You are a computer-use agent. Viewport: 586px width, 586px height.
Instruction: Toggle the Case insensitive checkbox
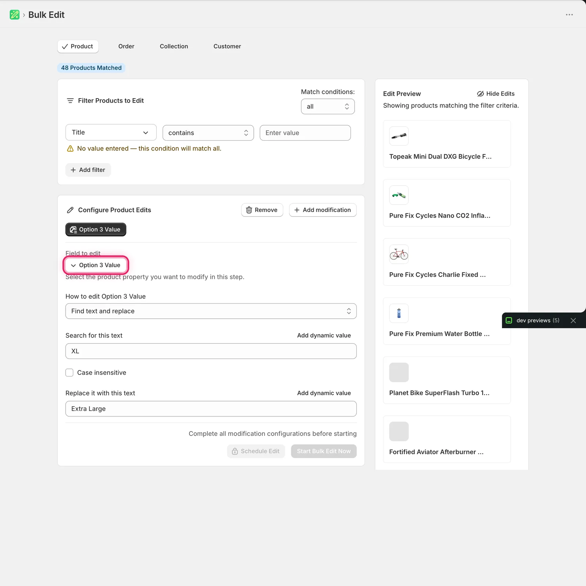[69, 372]
